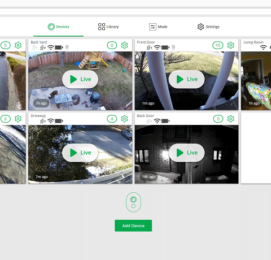Click the Front Door camera name
271x260 pixels.
point(146,42)
